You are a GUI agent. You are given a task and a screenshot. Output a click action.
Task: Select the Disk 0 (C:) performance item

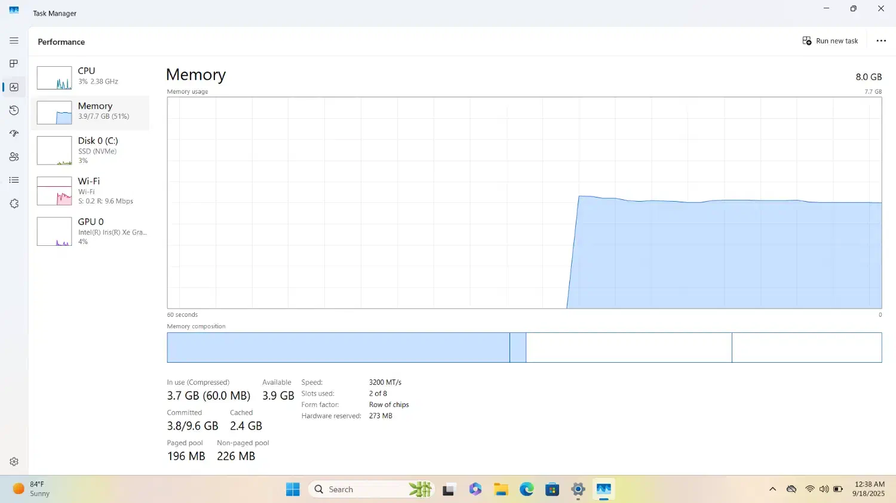[91, 150]
